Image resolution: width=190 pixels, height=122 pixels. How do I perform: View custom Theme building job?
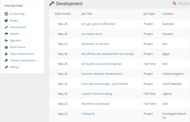point(97,94)
